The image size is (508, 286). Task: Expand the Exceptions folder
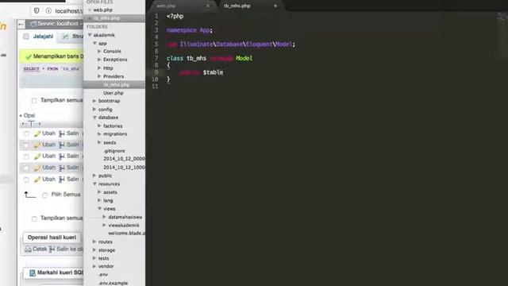coord(99,60)
